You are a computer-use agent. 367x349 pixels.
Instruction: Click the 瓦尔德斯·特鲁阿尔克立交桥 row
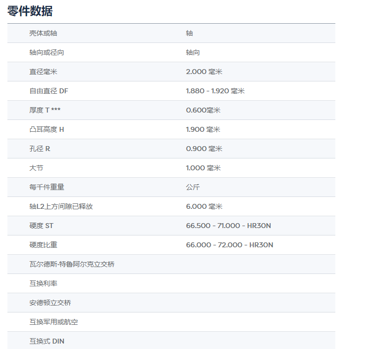(72, 264)
